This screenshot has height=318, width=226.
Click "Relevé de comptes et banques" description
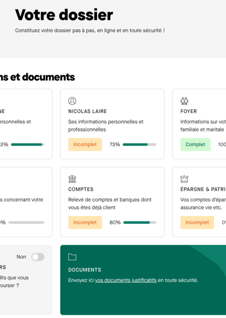pos(110,203)
